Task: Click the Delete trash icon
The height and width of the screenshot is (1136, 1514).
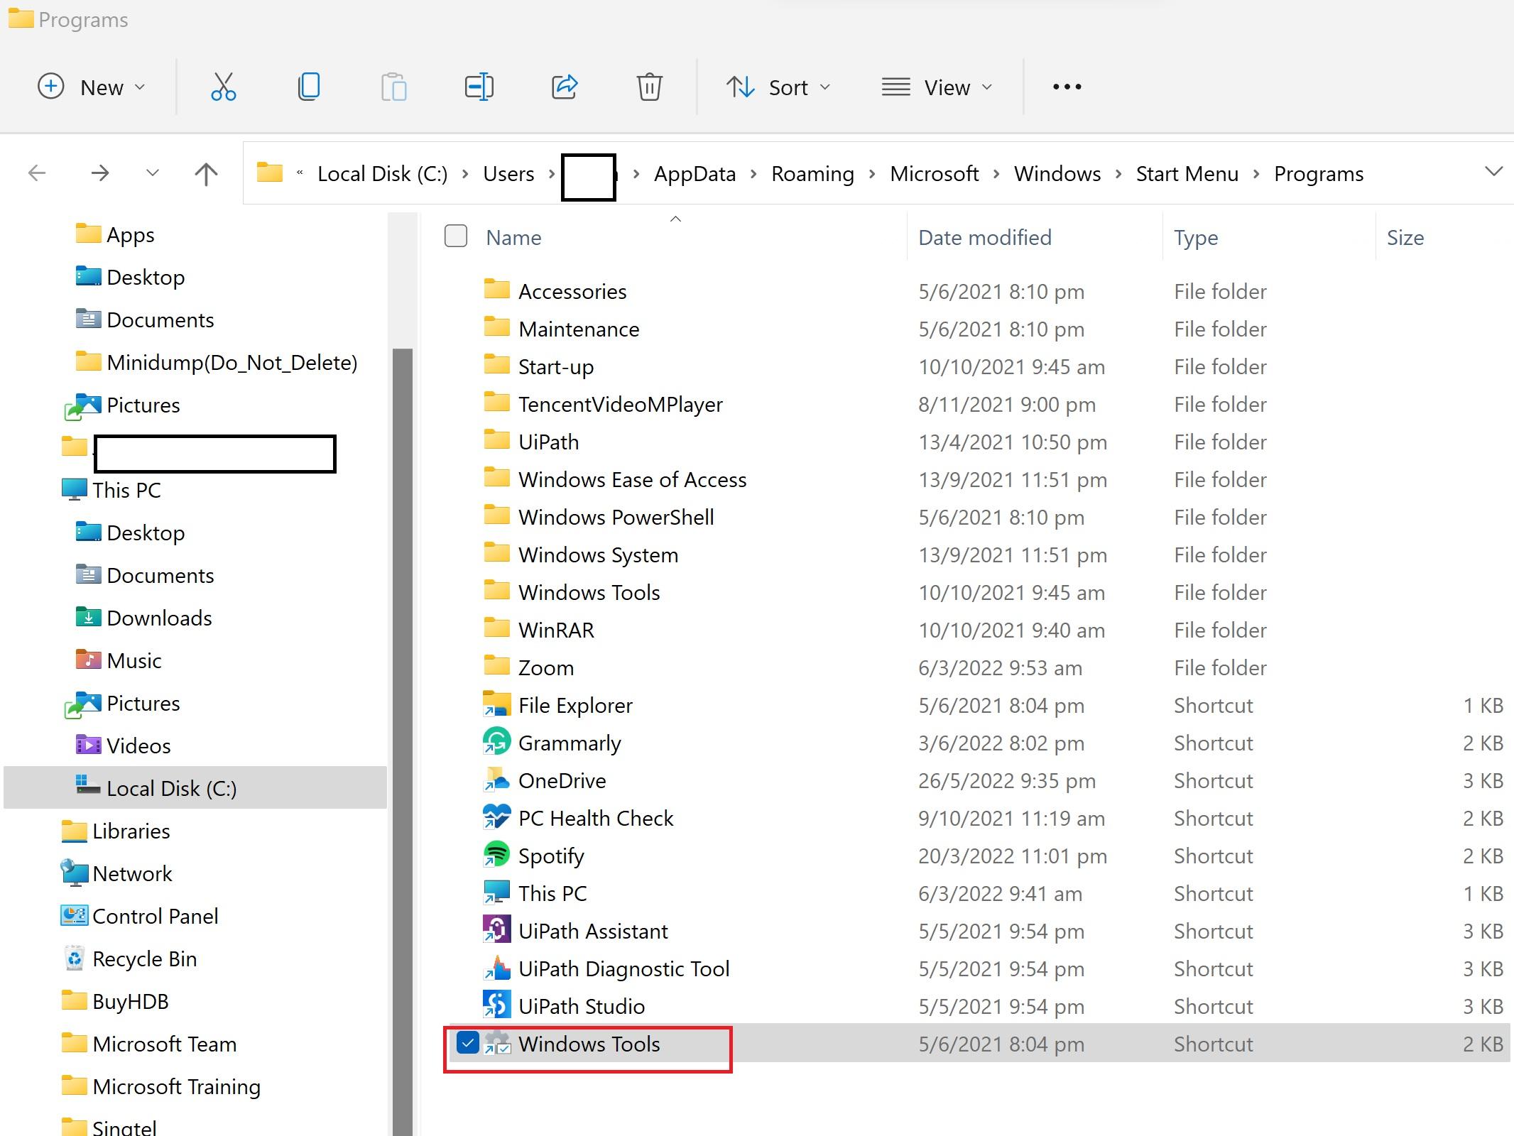Action: point(649,87)
